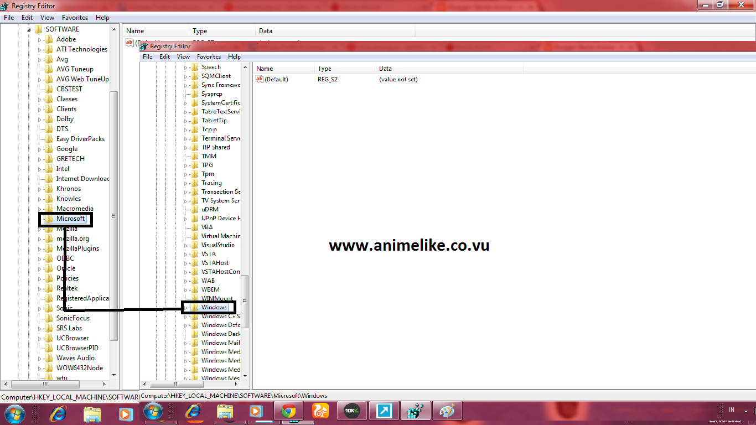Screen dimensions: 756x425
Task: Select the MozillaPlugins key
Action: [77, 248]
